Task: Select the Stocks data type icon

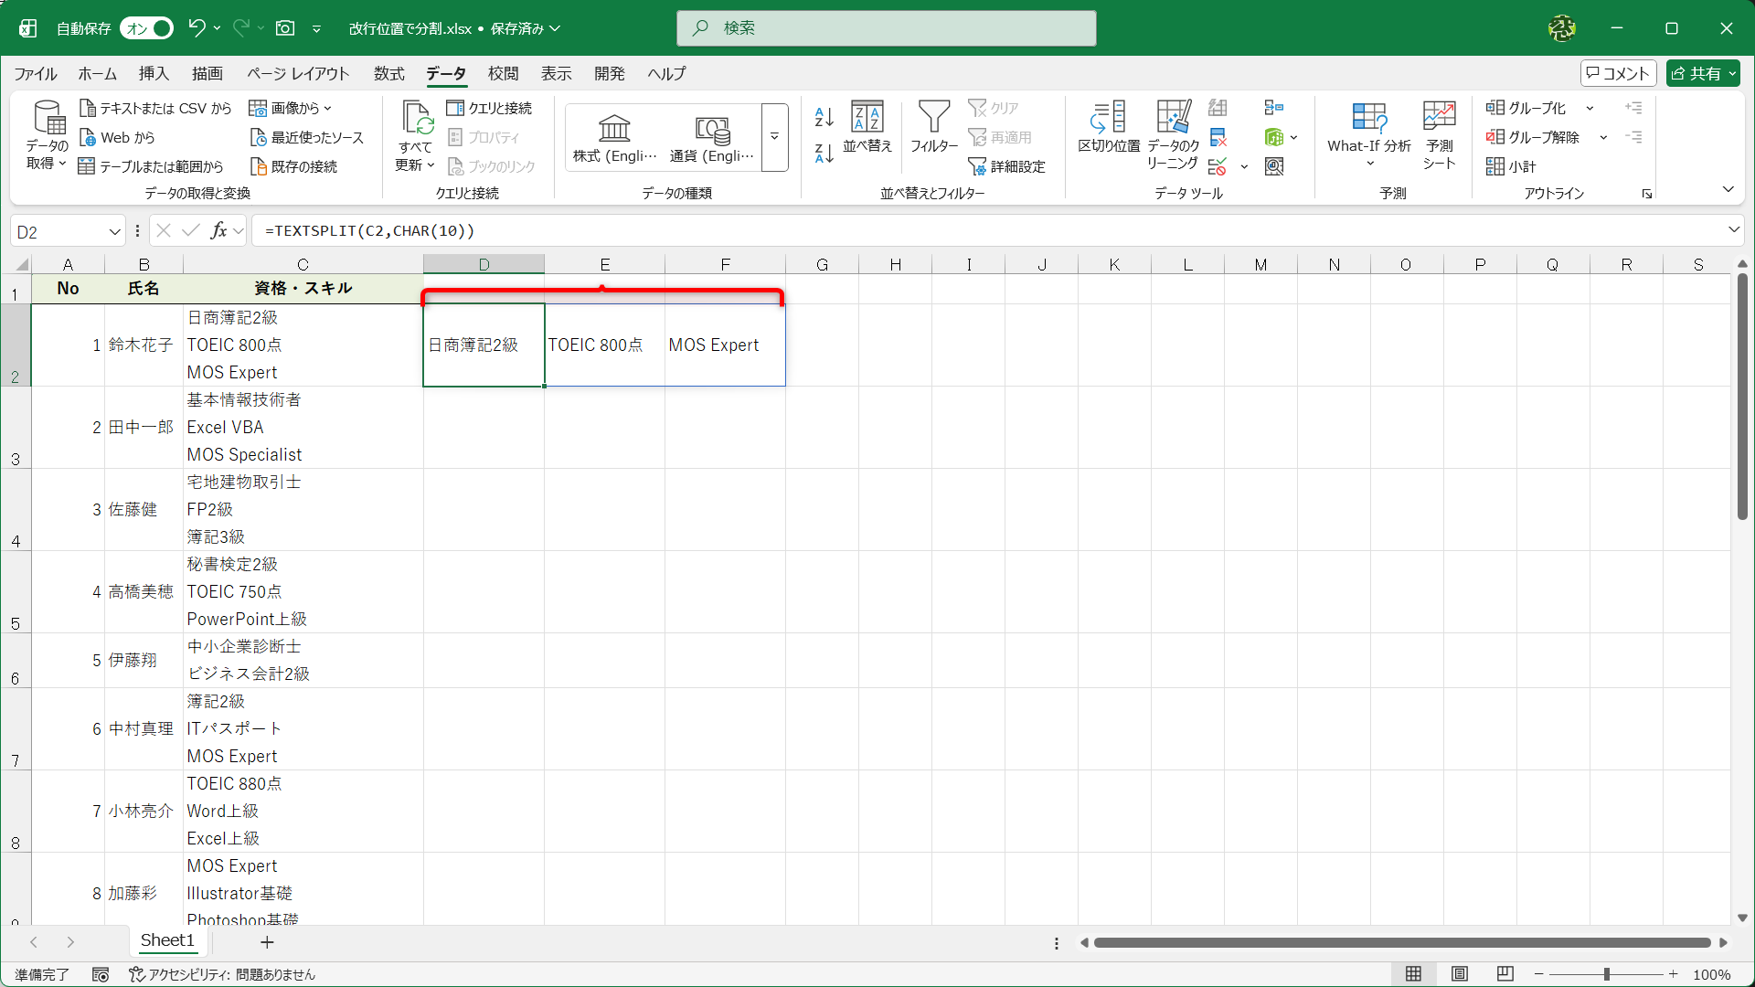Action: [614, 129]
